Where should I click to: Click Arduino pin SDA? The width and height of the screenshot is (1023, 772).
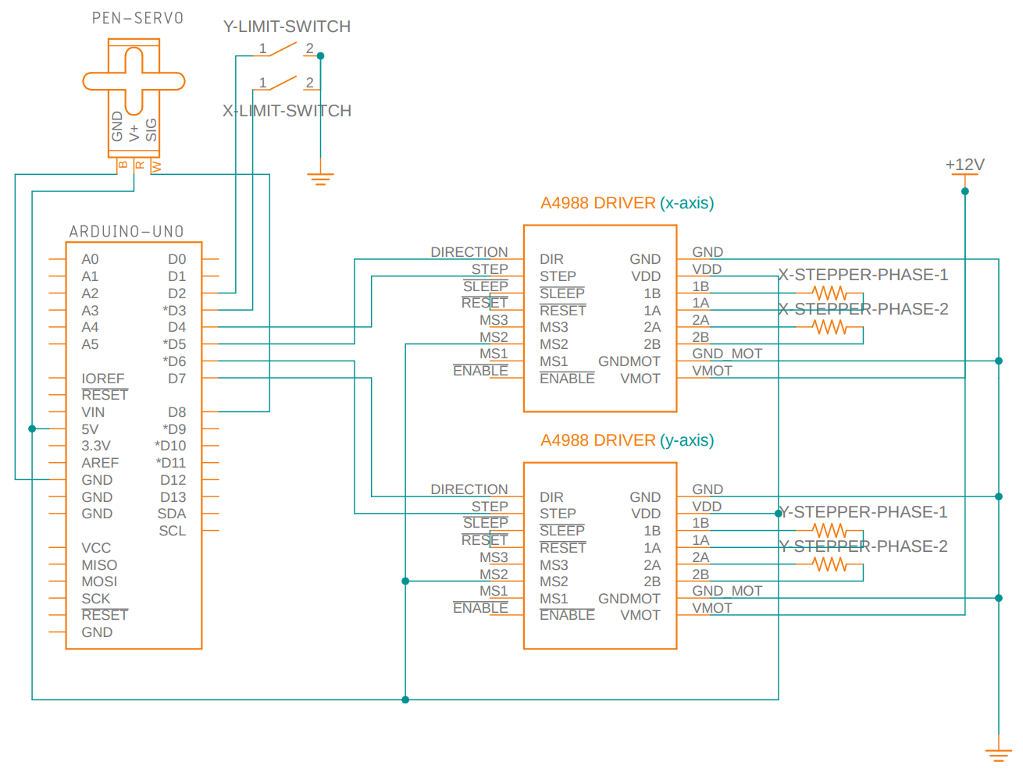tap(172, 514)
